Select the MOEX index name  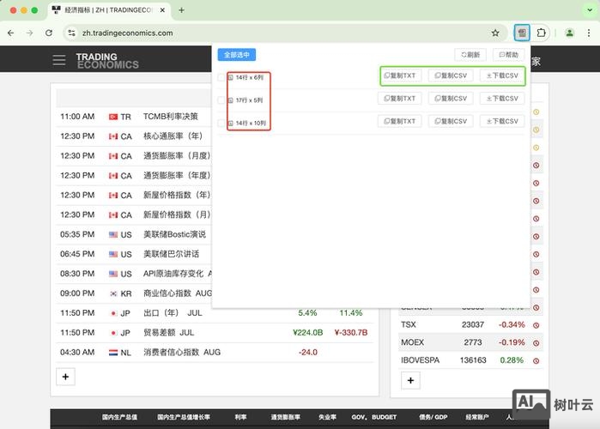[x=413, y=342]
